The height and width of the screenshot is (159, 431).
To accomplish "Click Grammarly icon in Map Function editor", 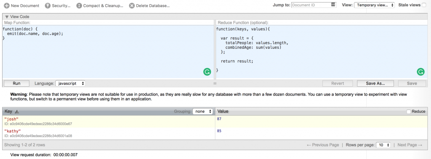I will click(x=207, y=72).
